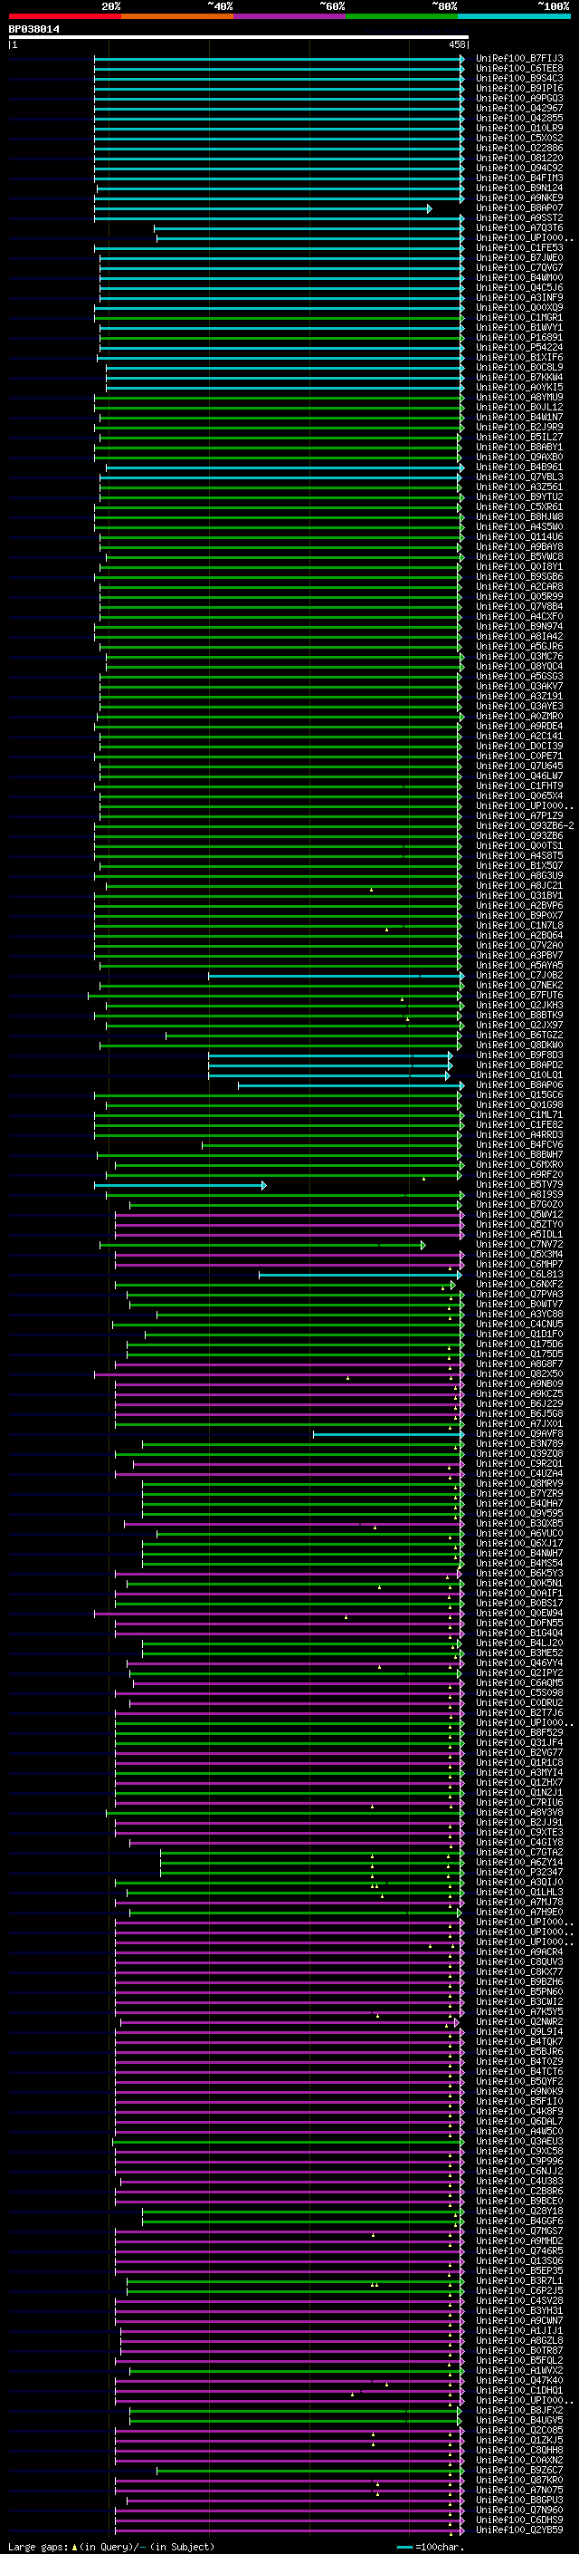Image resolution: width=579 pixels, height=2554 pixels.
Task: Click the green ~80% identity legend segment
Action: click(402, 16)
